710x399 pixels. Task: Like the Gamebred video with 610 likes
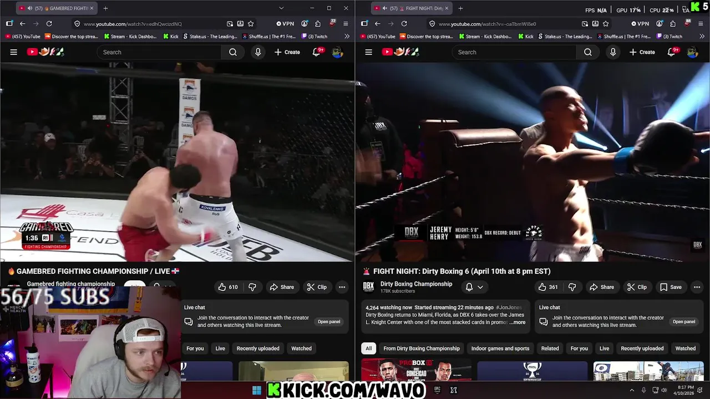point(228,287)
